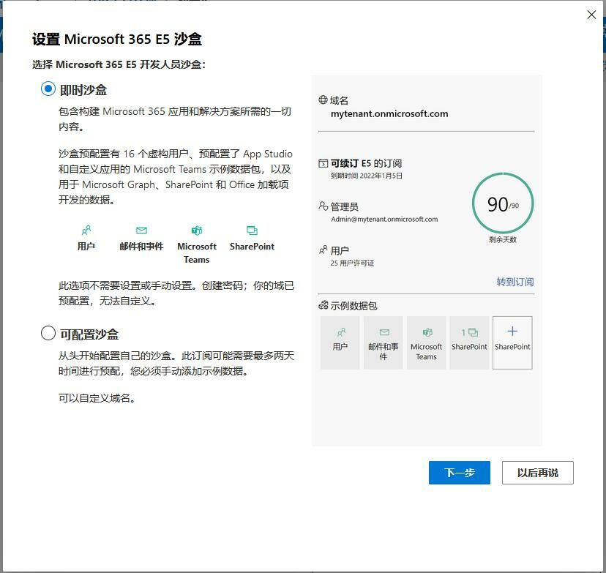Screen dimensions: 606x573
Task: Select the 即时沙盒 radio button
Action: 48,89
